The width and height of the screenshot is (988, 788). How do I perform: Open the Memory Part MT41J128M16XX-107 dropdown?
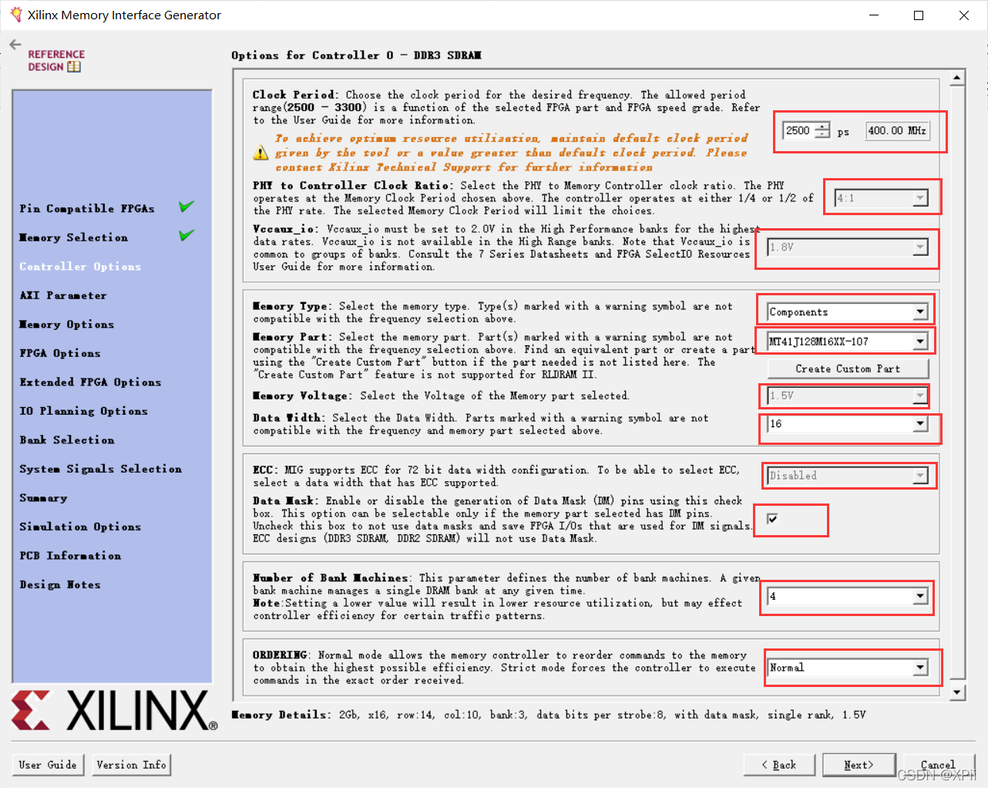[x=848, y=342]
